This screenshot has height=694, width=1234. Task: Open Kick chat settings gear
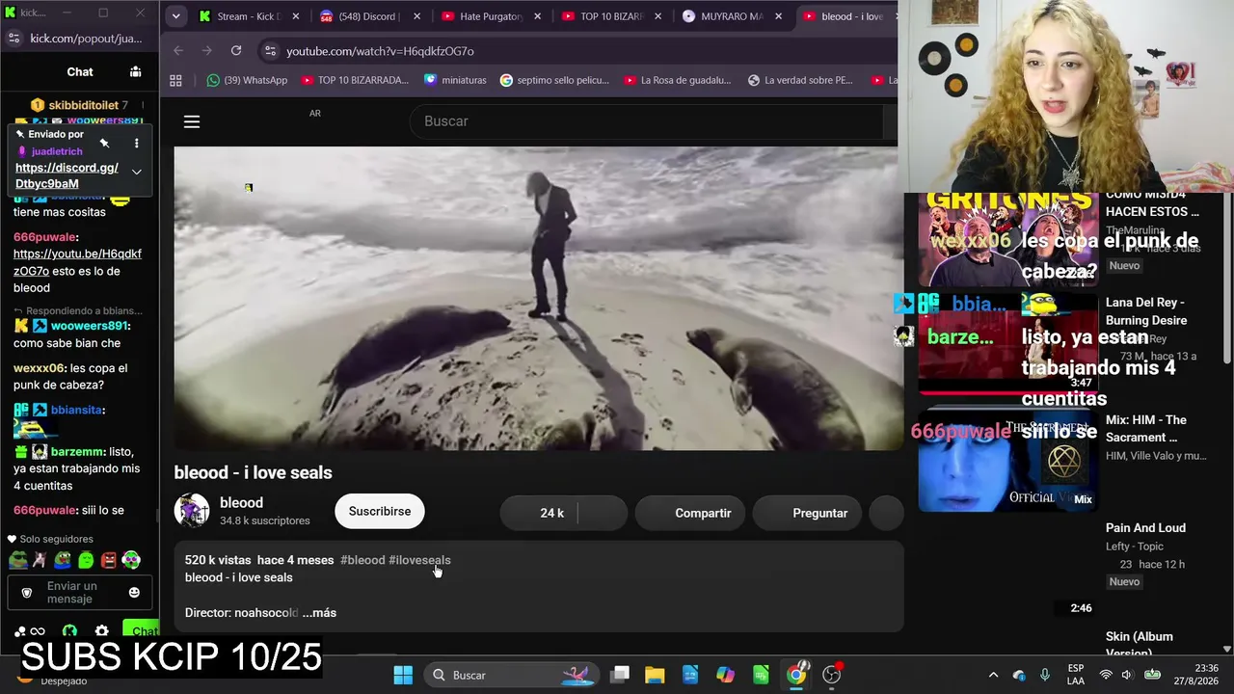point(101,631)
